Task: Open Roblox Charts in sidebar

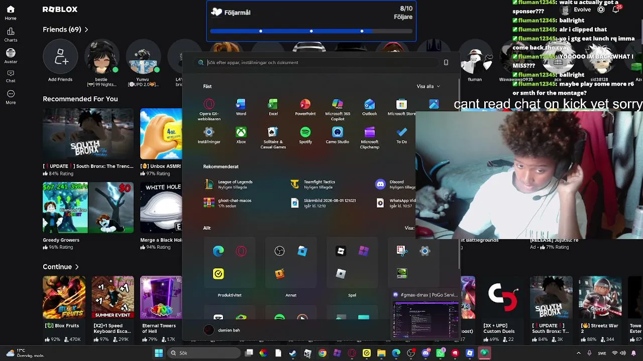Action: 11,35
